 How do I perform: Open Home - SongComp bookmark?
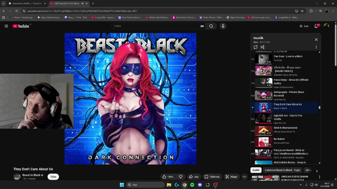[22, 18]
